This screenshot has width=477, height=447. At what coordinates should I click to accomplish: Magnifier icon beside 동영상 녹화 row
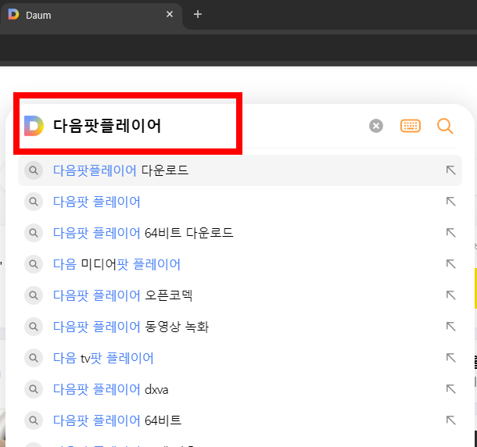click(x=34, y=327)
